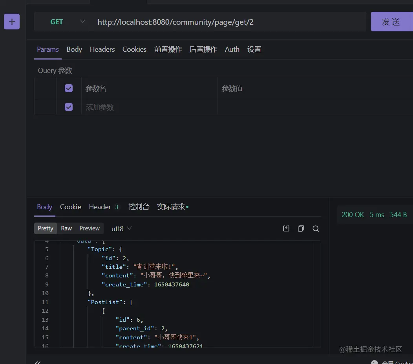
Task: Open the request Body tab
Action: [x=74, y=49]
